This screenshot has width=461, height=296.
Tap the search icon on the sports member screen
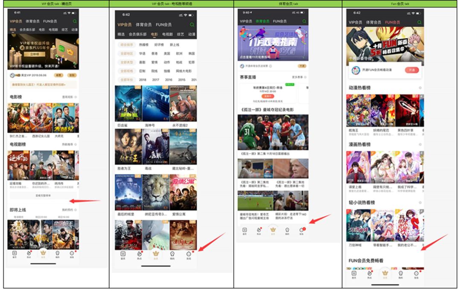pos(304,21)
